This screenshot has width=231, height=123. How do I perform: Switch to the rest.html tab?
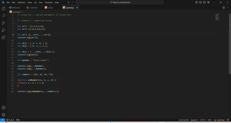pyautogui.click(x=34, y=8)
